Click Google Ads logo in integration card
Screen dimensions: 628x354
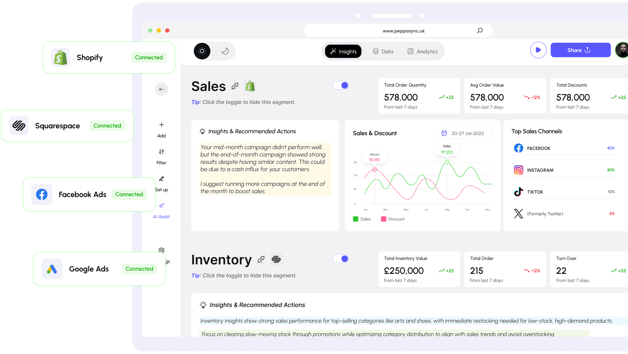point(52,269)
